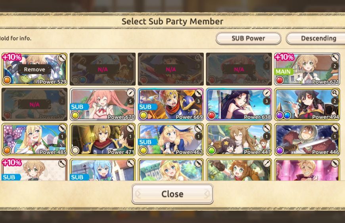Click the green element orb on Power 447 card
Image resolution: width=345 pixels, height=223 pixels.
212,151
